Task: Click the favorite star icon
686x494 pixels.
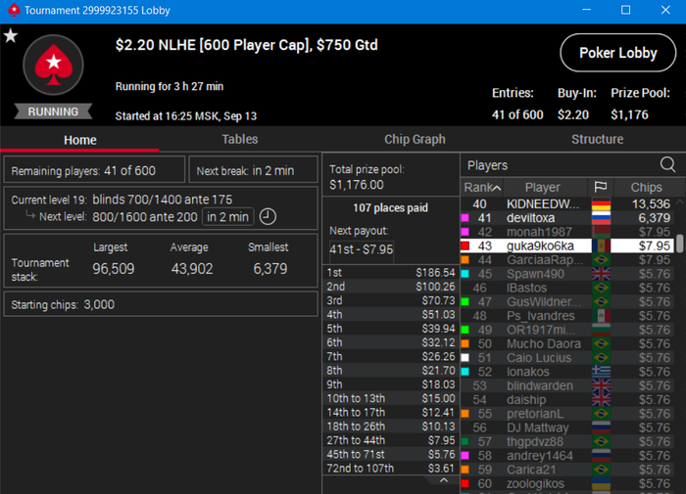Action: pos(11,35)
